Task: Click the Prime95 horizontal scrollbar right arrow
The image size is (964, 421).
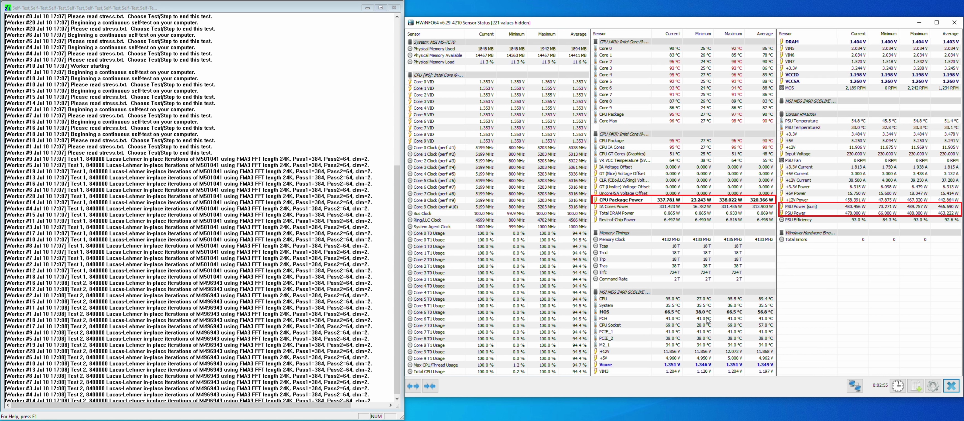Action: 390,405
